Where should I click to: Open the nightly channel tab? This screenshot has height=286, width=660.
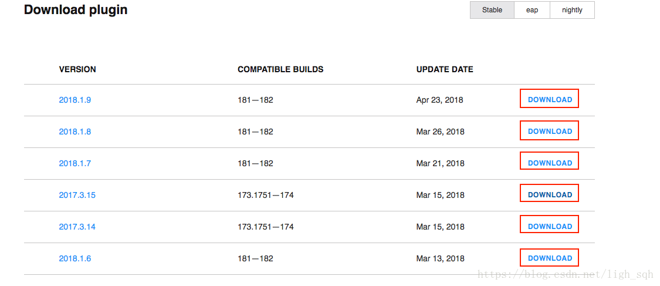coord(572,10)
